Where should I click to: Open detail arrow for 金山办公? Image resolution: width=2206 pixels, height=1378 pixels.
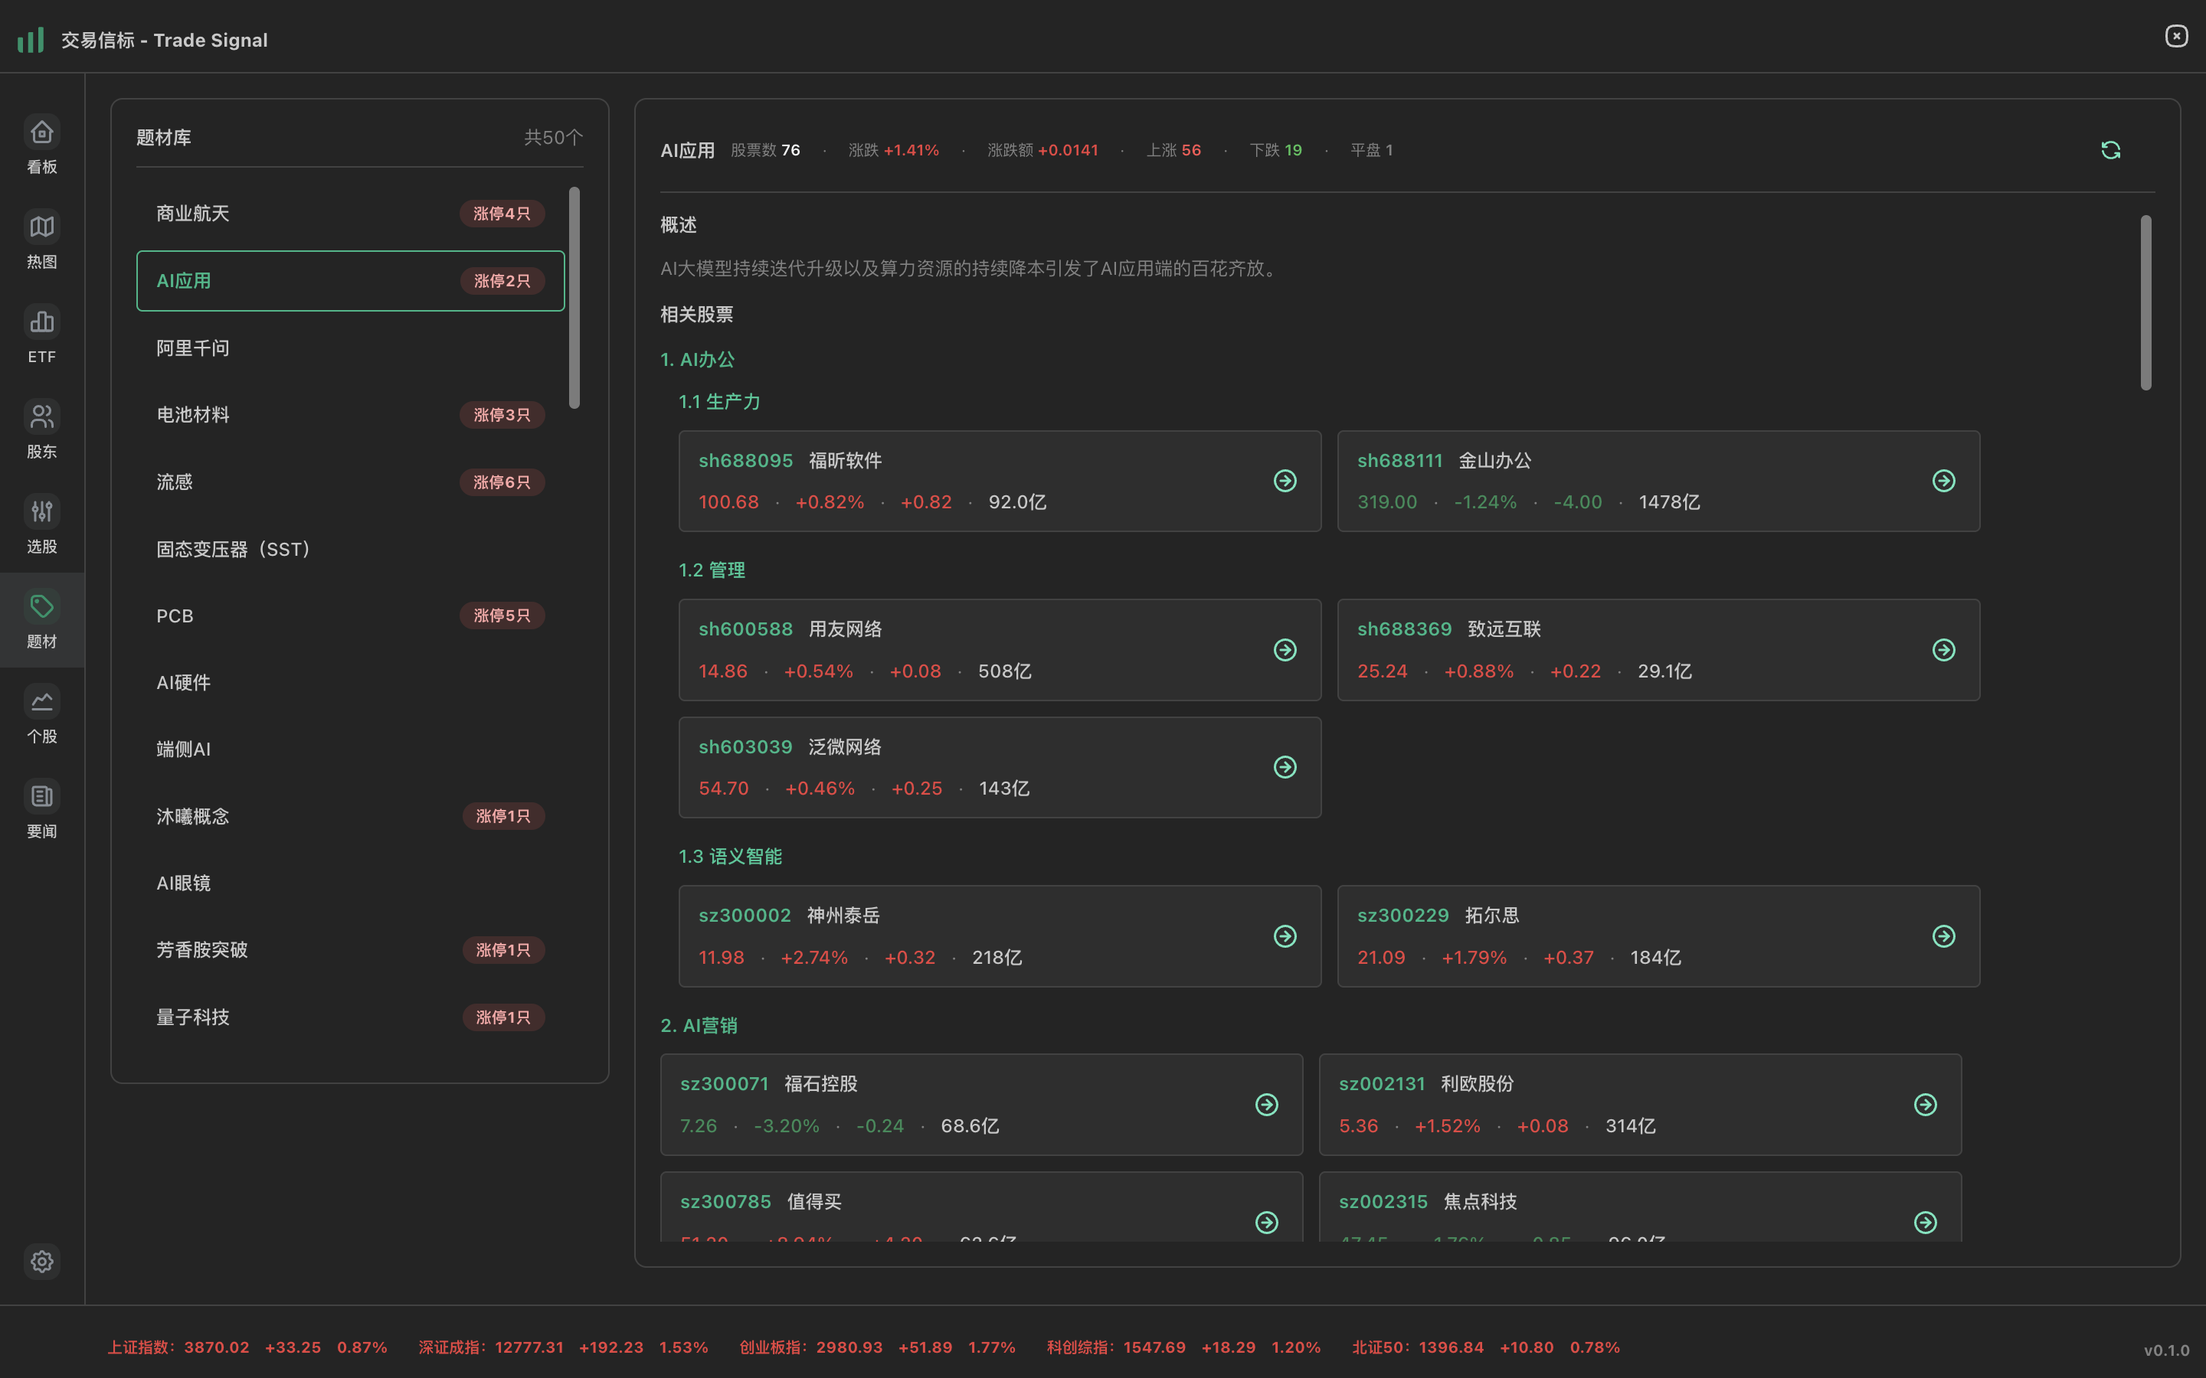[x=1944, y=480]
